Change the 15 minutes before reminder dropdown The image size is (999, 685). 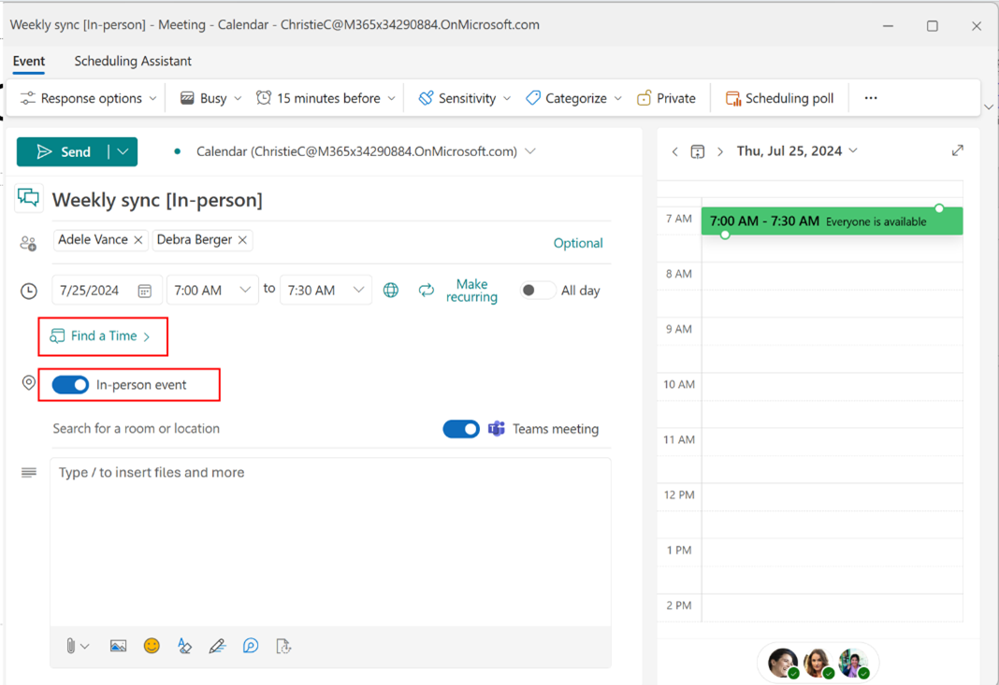(325, 97)
